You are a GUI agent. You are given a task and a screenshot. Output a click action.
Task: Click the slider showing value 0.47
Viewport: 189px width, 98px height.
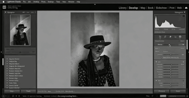[x=171, y=64]
